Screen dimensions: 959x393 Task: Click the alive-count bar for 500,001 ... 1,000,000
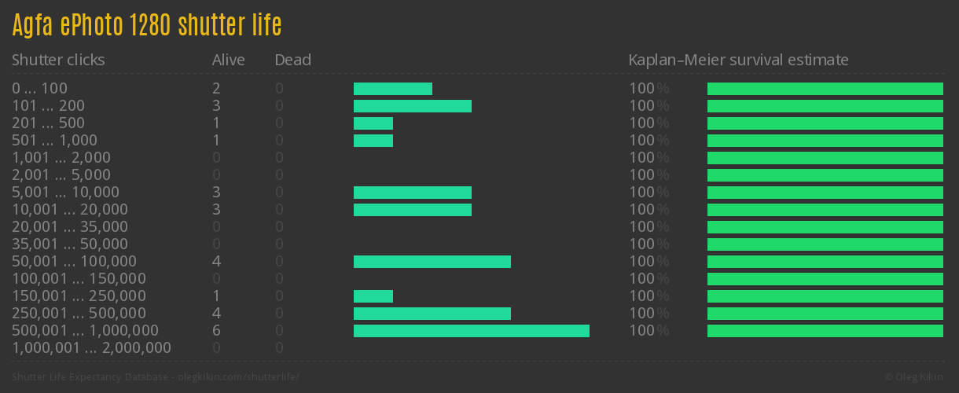click(x=471, y=331)
